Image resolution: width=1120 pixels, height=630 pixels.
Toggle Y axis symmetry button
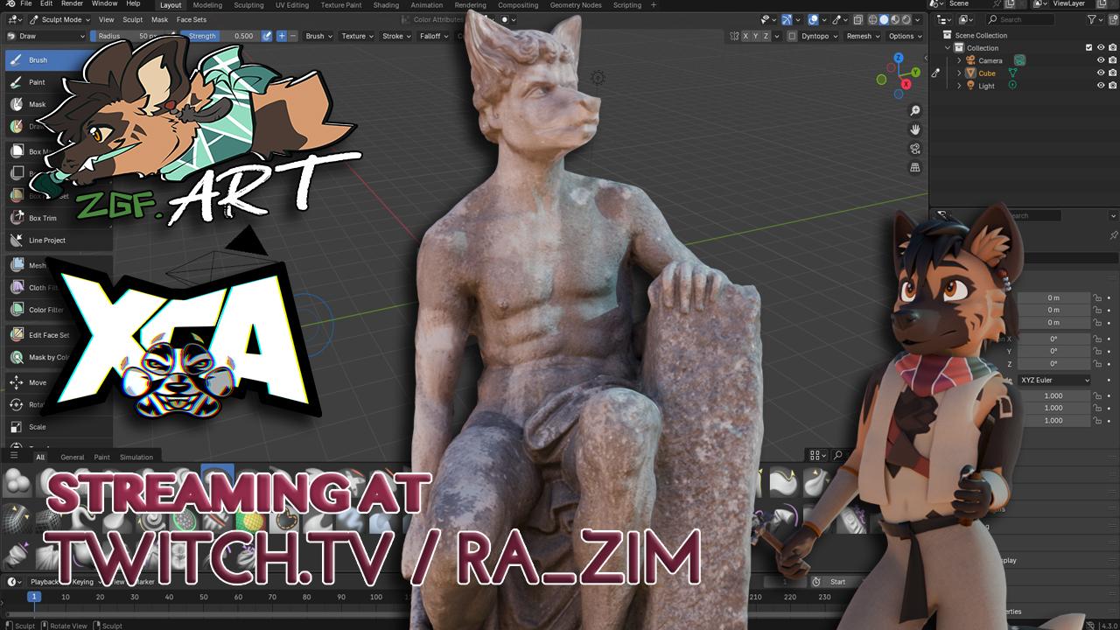click(x=757, y=36)
